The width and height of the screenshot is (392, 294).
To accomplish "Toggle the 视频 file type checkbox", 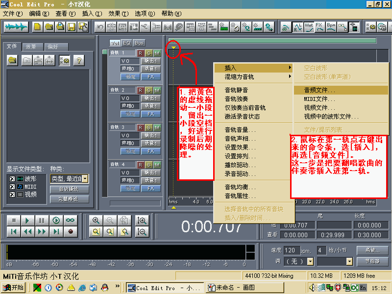I will [12, 194].
